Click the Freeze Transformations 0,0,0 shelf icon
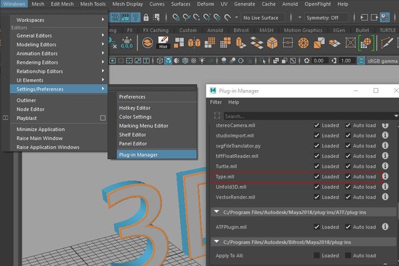Screen dimensions: 399x266 [127, 42]
